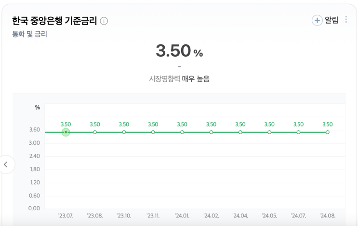Select the '24.08. data point on chart
The image size is (358, 226).
pos(328,132)
